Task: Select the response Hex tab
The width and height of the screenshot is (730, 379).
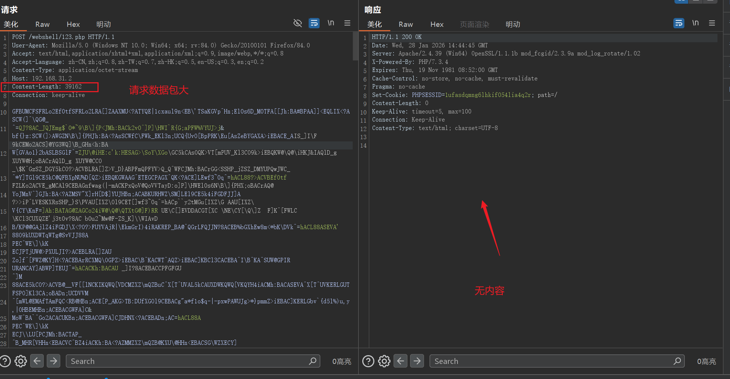Action: click(x=437, y=24)
